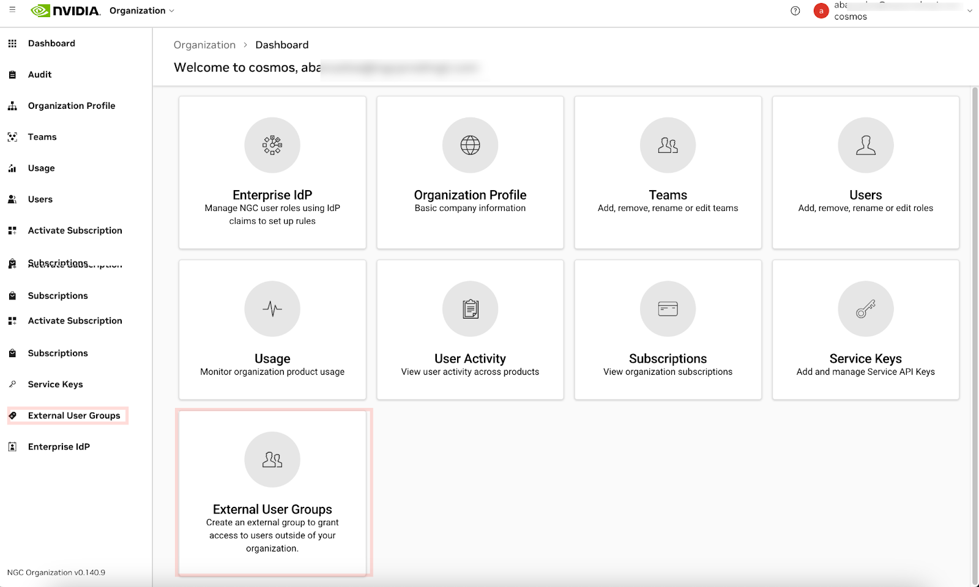
Task: Click the Dashboard breadcrumb item
Action: pos(282,45)
